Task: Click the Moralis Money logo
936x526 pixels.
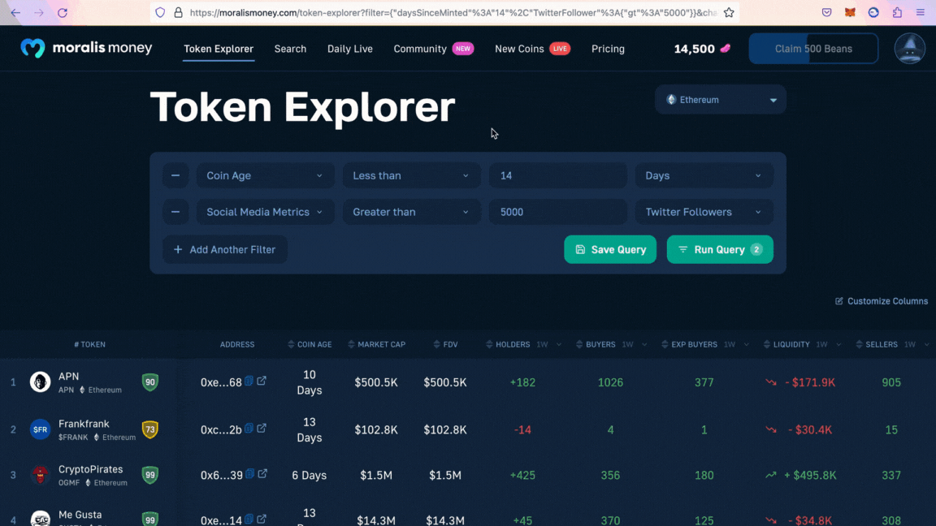Action: (86, 48)
